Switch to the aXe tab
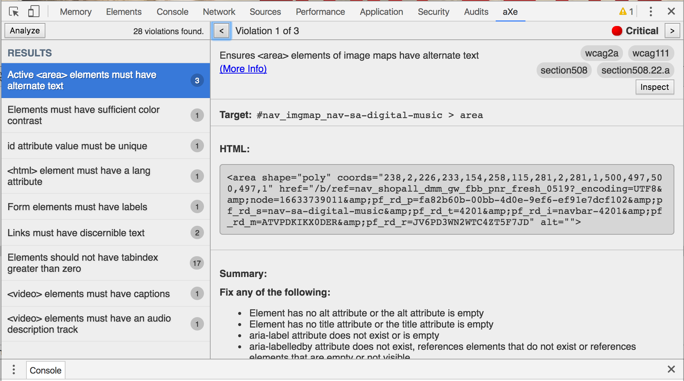The width and height of the screenshot is (684, 381). pyautogui.click(x=510, y=12)
